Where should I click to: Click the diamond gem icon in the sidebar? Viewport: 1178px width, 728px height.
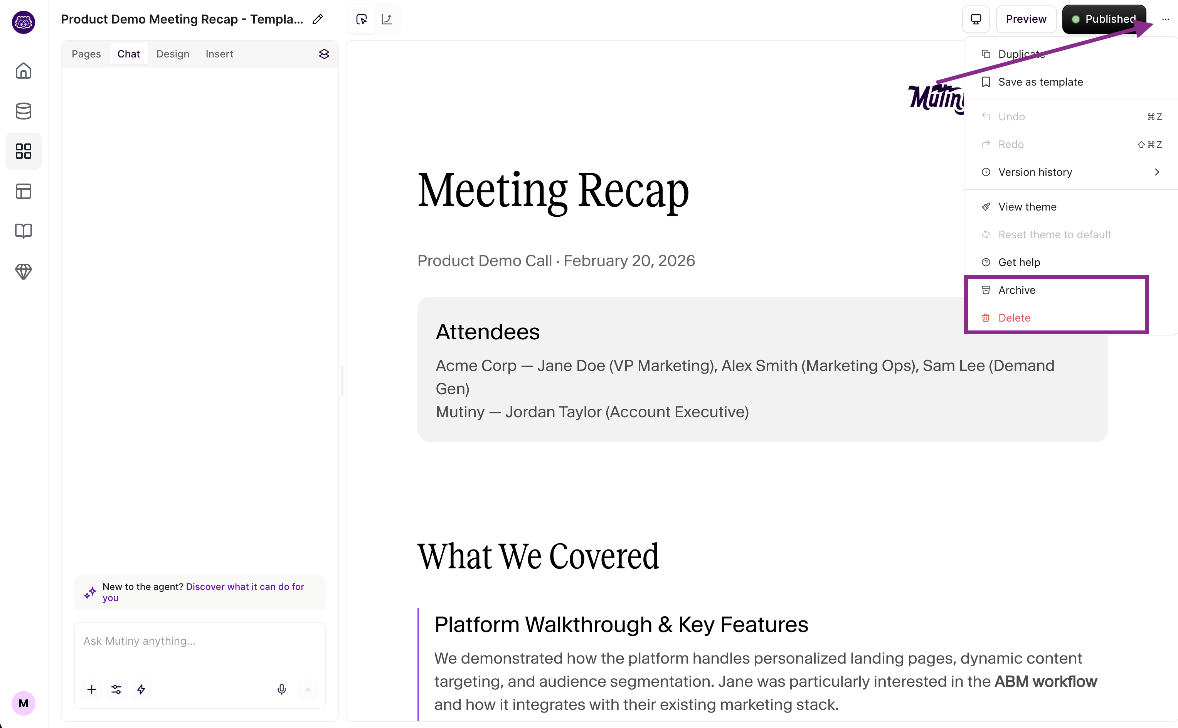click(23, 271)
